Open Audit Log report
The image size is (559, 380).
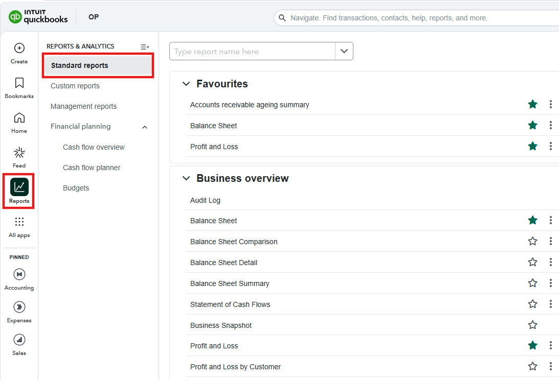coord(206,200)
